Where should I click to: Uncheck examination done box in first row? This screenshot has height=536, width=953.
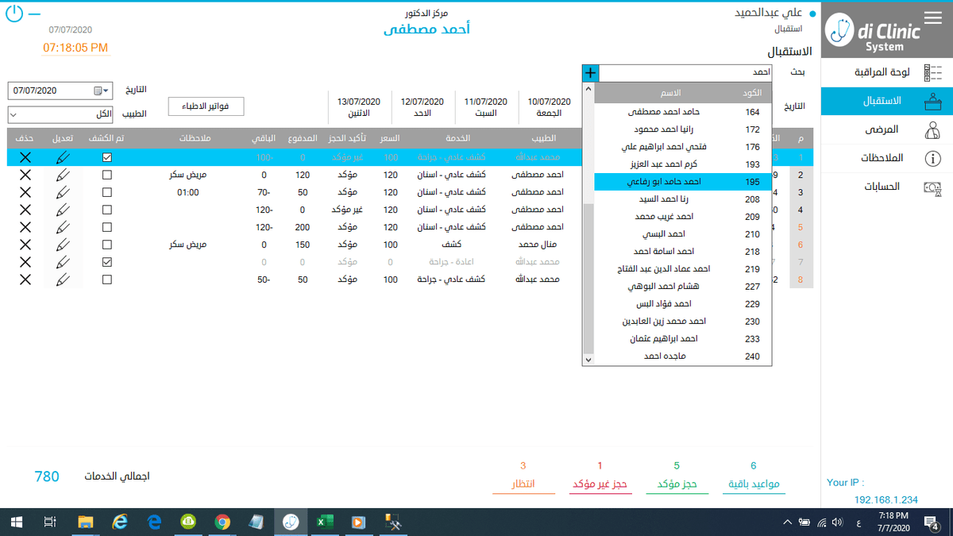click(x=107, y=157)
